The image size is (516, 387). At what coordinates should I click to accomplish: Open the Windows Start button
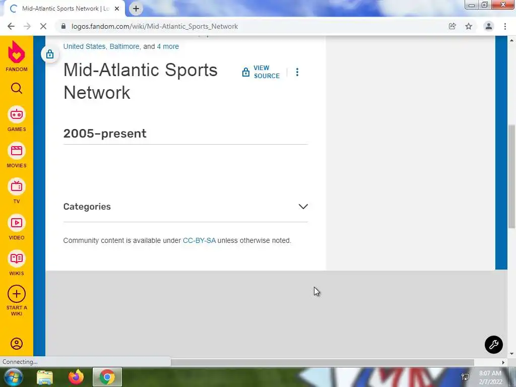[13, 377]
